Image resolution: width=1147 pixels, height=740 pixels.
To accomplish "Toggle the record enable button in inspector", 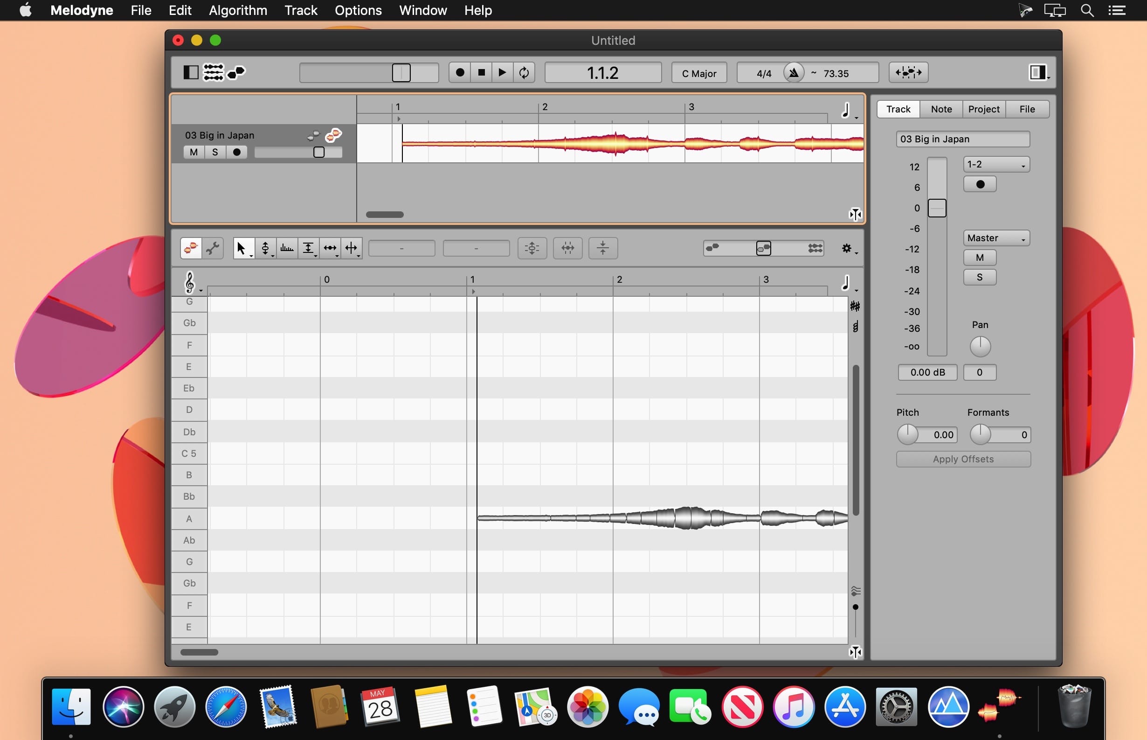I will point(980,184).
